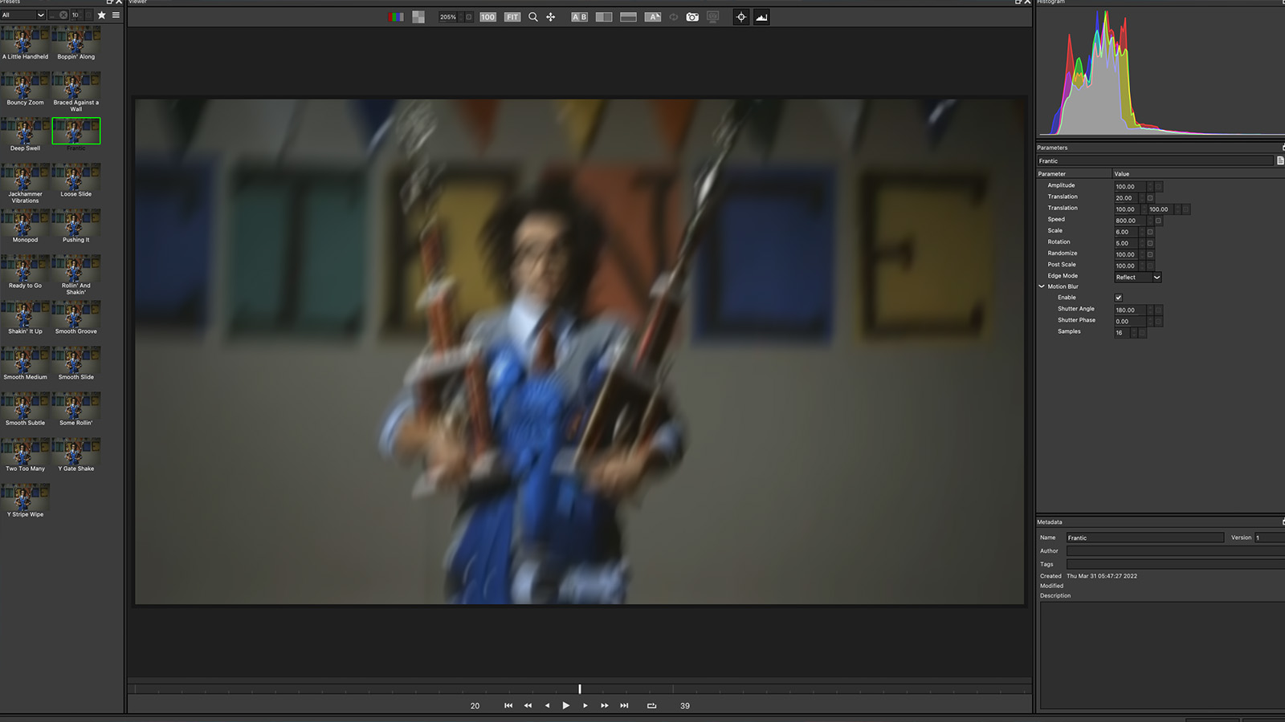Image resolution: width=1285 pixels, height=722 pixels.
Task: Open the histogram display icon on toolbar right
Action: 761,17
